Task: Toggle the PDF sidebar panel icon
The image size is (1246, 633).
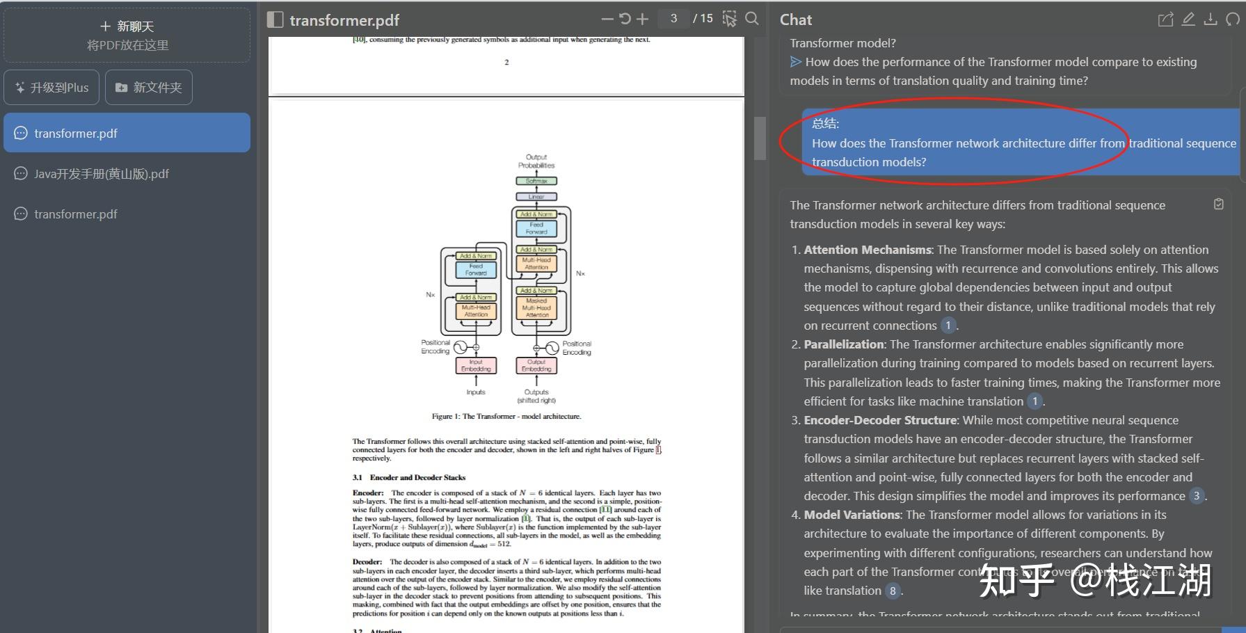Action: click(x=275, y=19)
